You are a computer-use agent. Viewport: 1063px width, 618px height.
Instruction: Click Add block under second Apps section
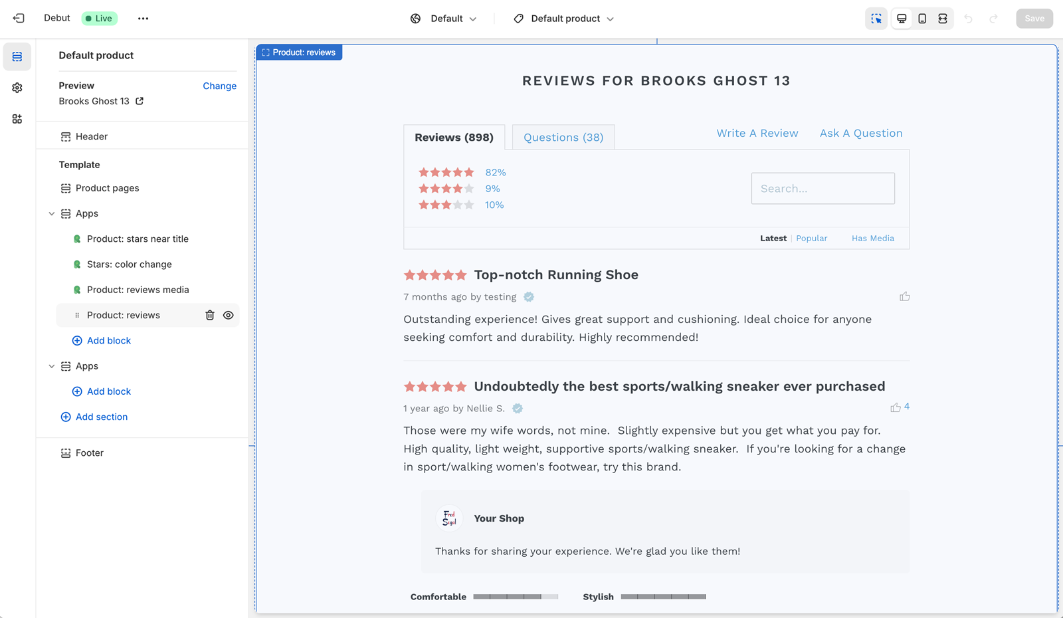[102, 392]
